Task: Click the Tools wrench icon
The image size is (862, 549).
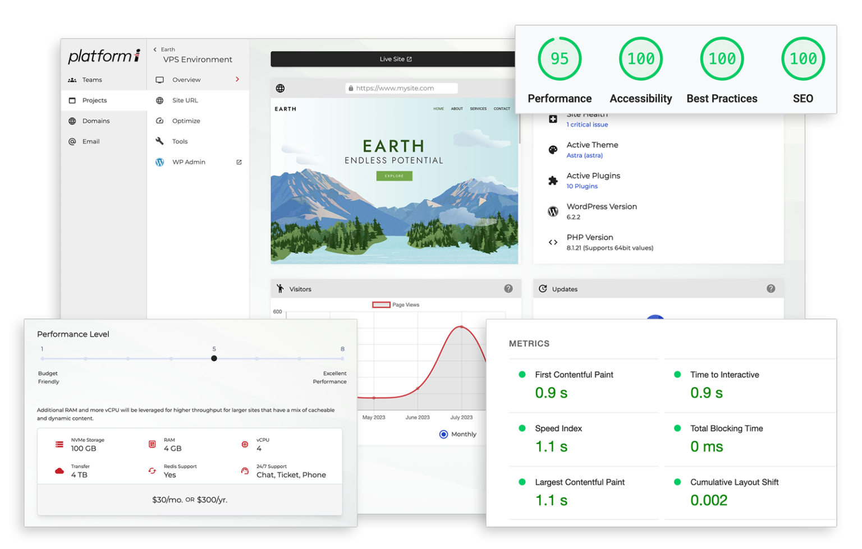Action: [x=160, y=141]
